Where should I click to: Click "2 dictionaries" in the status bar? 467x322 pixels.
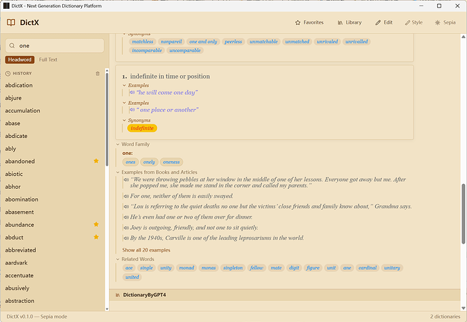pyautogui.click(x=445, y=317)
